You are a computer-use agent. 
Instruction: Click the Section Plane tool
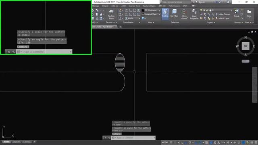[x=111, y=14]
